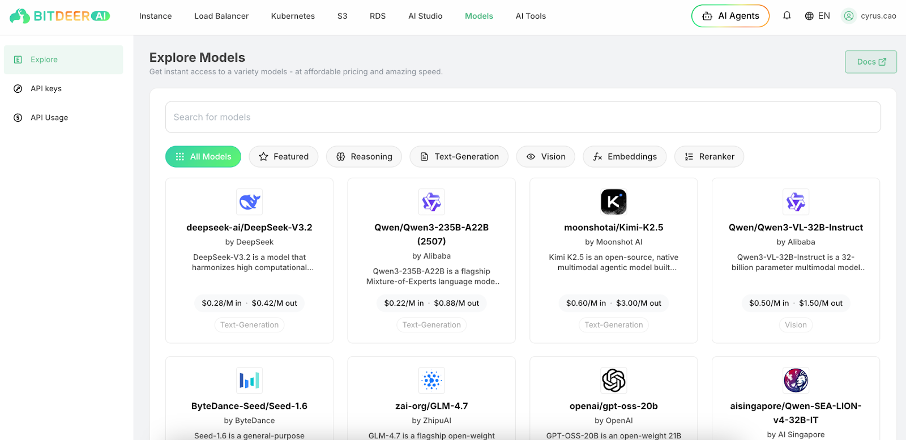Click the API Usage dollar icon

pyautogui.click(x=18, y=117)
